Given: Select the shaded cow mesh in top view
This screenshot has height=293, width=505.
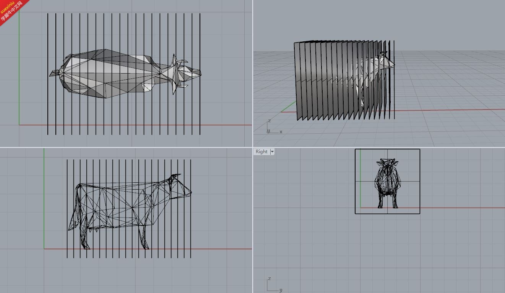Looking at the screenshot, I should click(125, 74).
